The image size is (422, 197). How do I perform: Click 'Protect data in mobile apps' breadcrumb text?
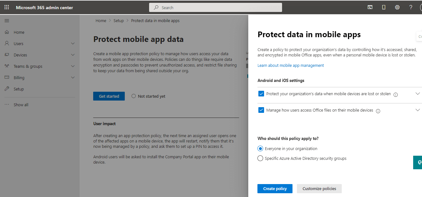pyautogui.click(x=155, y=20)
